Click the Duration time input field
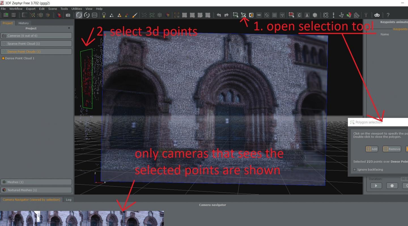 click(x=405, y=179)
